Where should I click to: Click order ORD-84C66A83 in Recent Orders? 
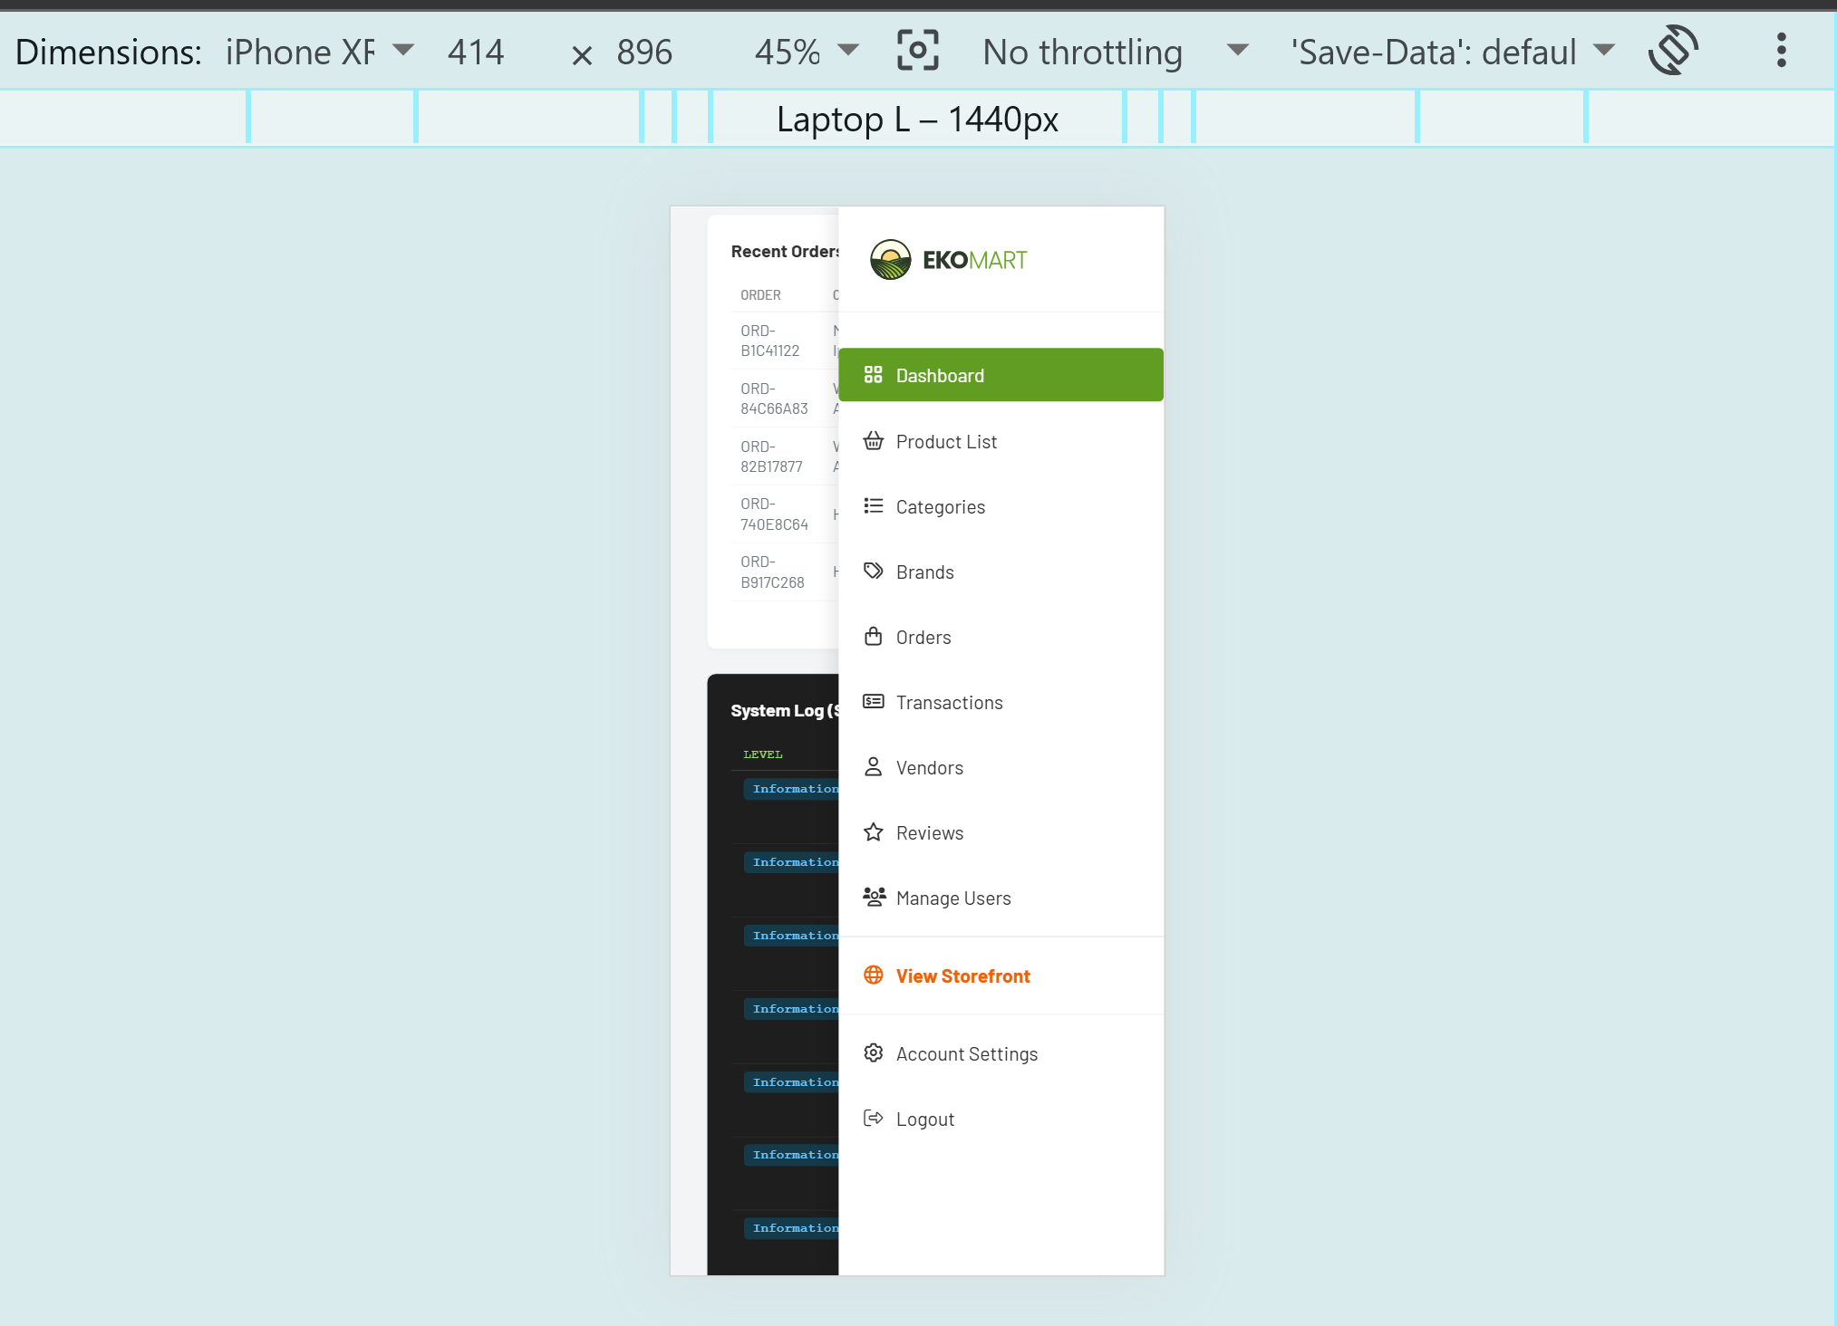[774, 399]
